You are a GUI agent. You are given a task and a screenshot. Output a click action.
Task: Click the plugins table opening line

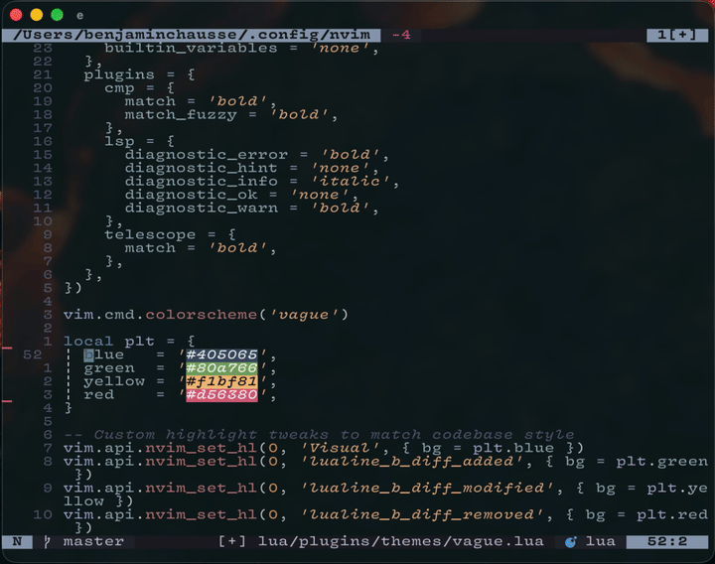139,74
